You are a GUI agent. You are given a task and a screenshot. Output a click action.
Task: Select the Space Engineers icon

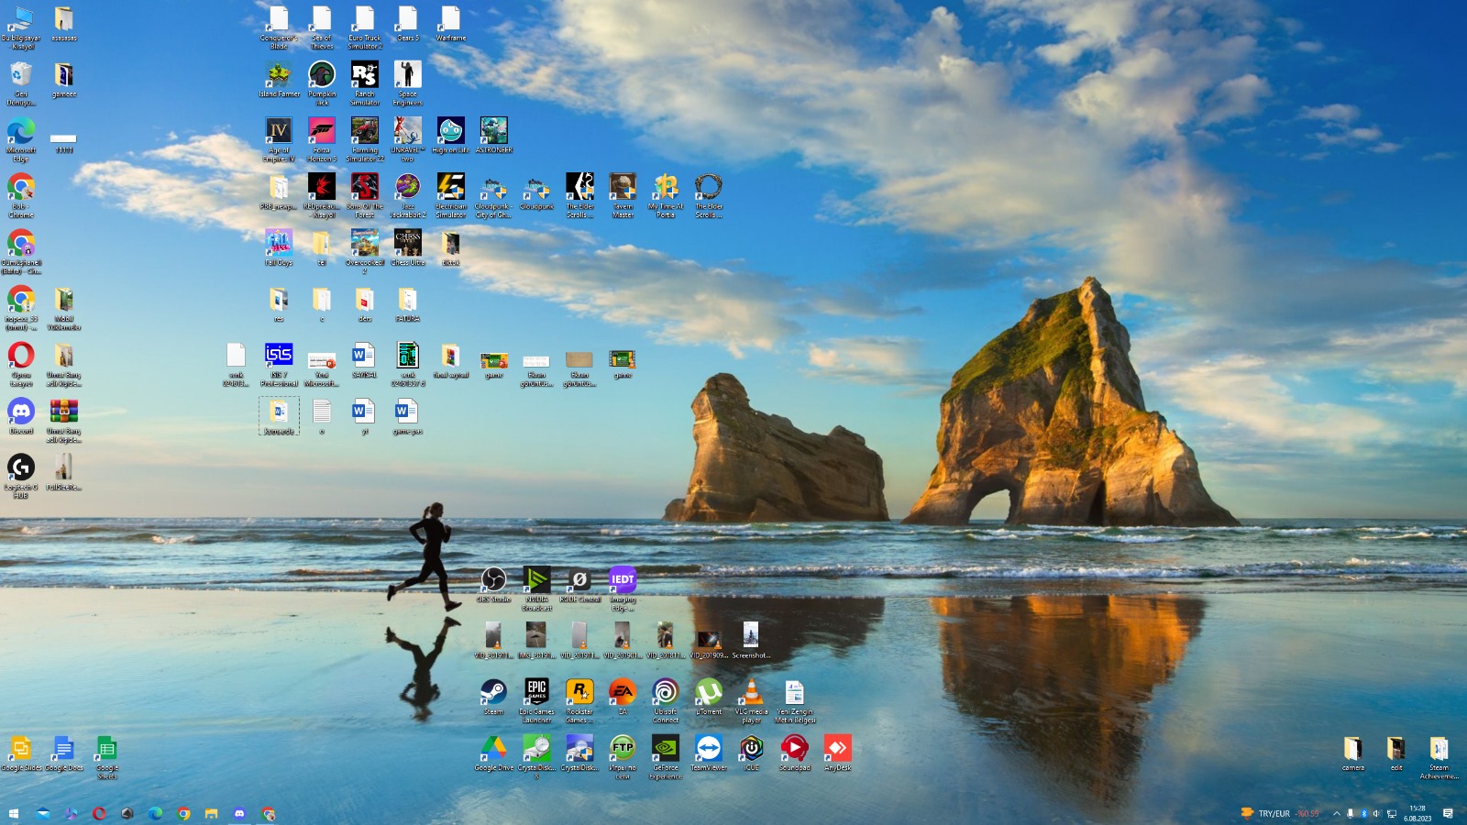tap(408, 82)
